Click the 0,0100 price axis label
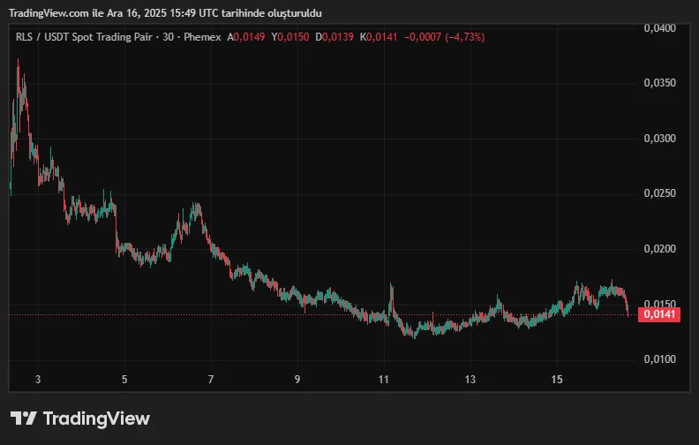The image size is (699, 445). click(659, 359)
